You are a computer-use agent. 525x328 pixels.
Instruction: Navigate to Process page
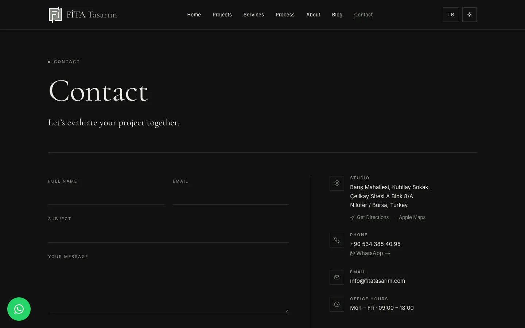coord(285,15)
